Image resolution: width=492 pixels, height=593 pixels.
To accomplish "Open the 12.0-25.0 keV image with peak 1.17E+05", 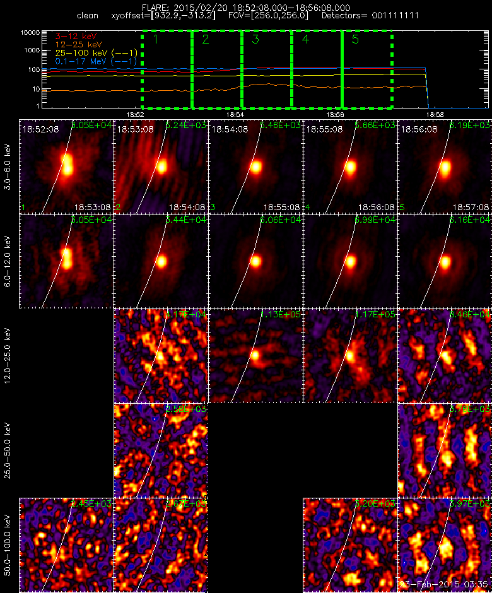I will pyautogui.click(x=350, y=356).
